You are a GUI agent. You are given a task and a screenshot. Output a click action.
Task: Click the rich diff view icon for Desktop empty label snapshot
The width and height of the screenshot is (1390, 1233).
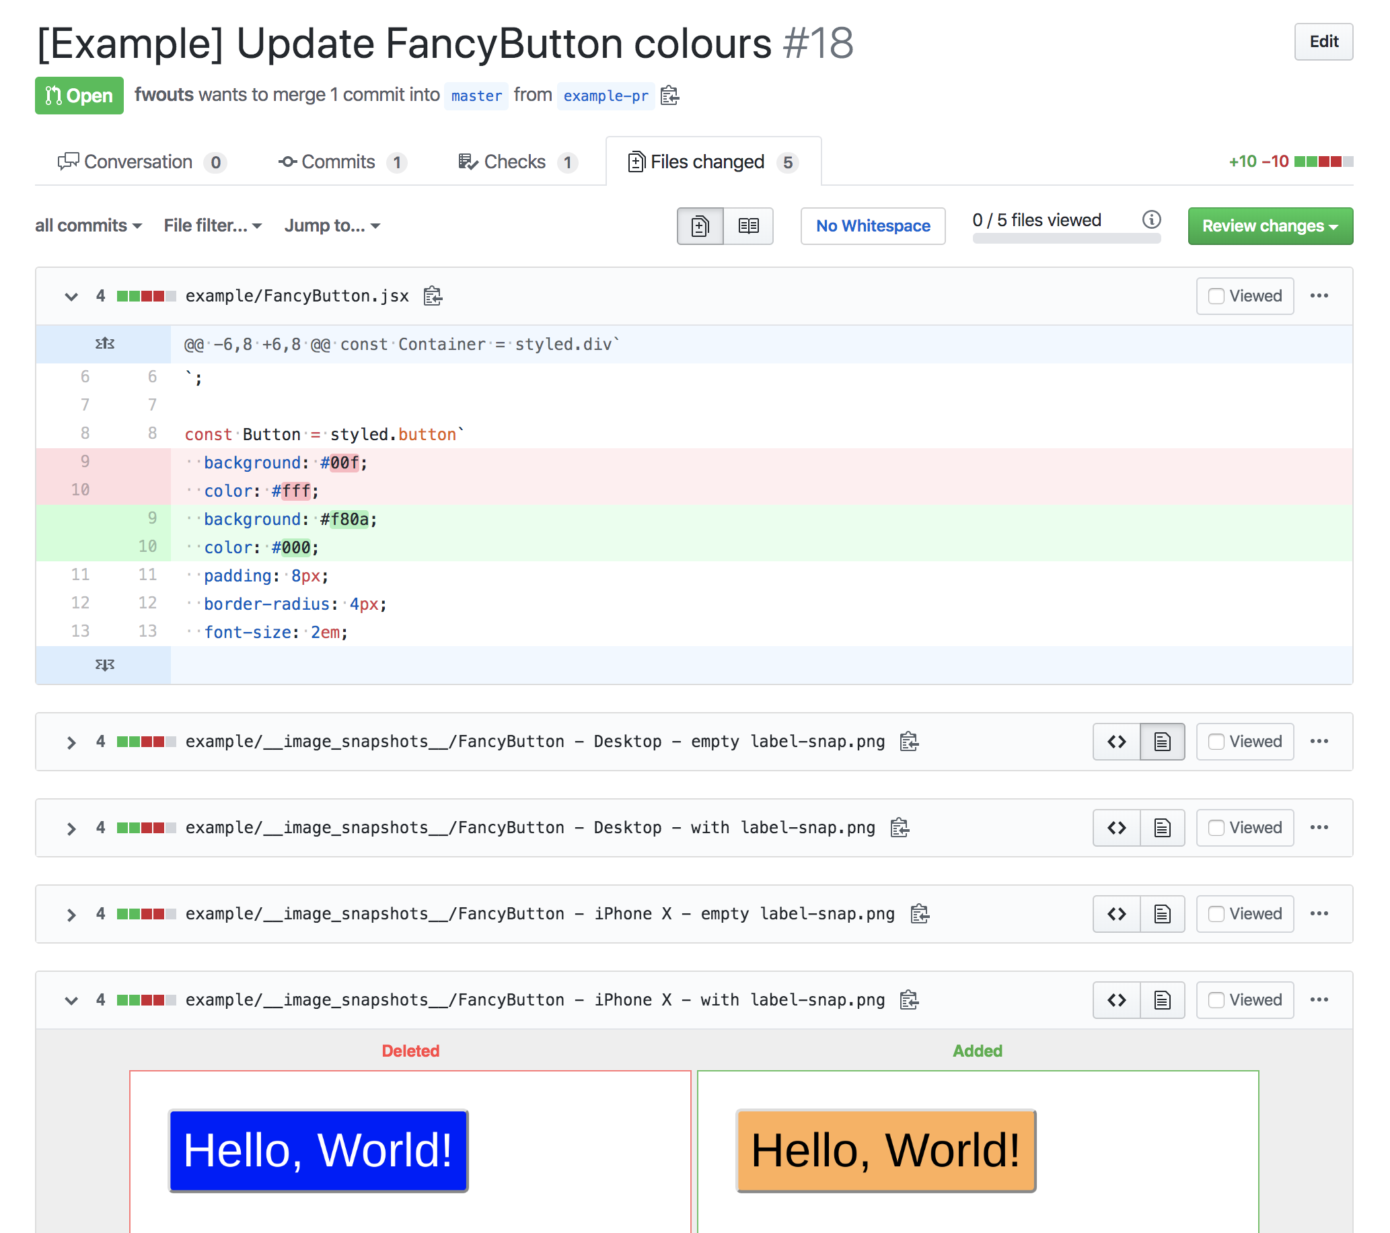point(1161,742)
